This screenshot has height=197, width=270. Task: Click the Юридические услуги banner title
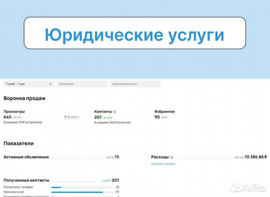(135, 35)
